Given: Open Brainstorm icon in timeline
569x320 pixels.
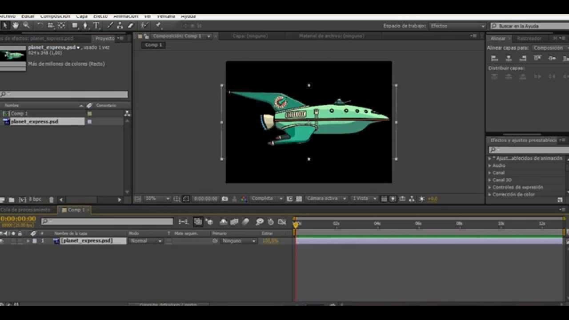Looking at the screenshot, I should click(260, 221).
